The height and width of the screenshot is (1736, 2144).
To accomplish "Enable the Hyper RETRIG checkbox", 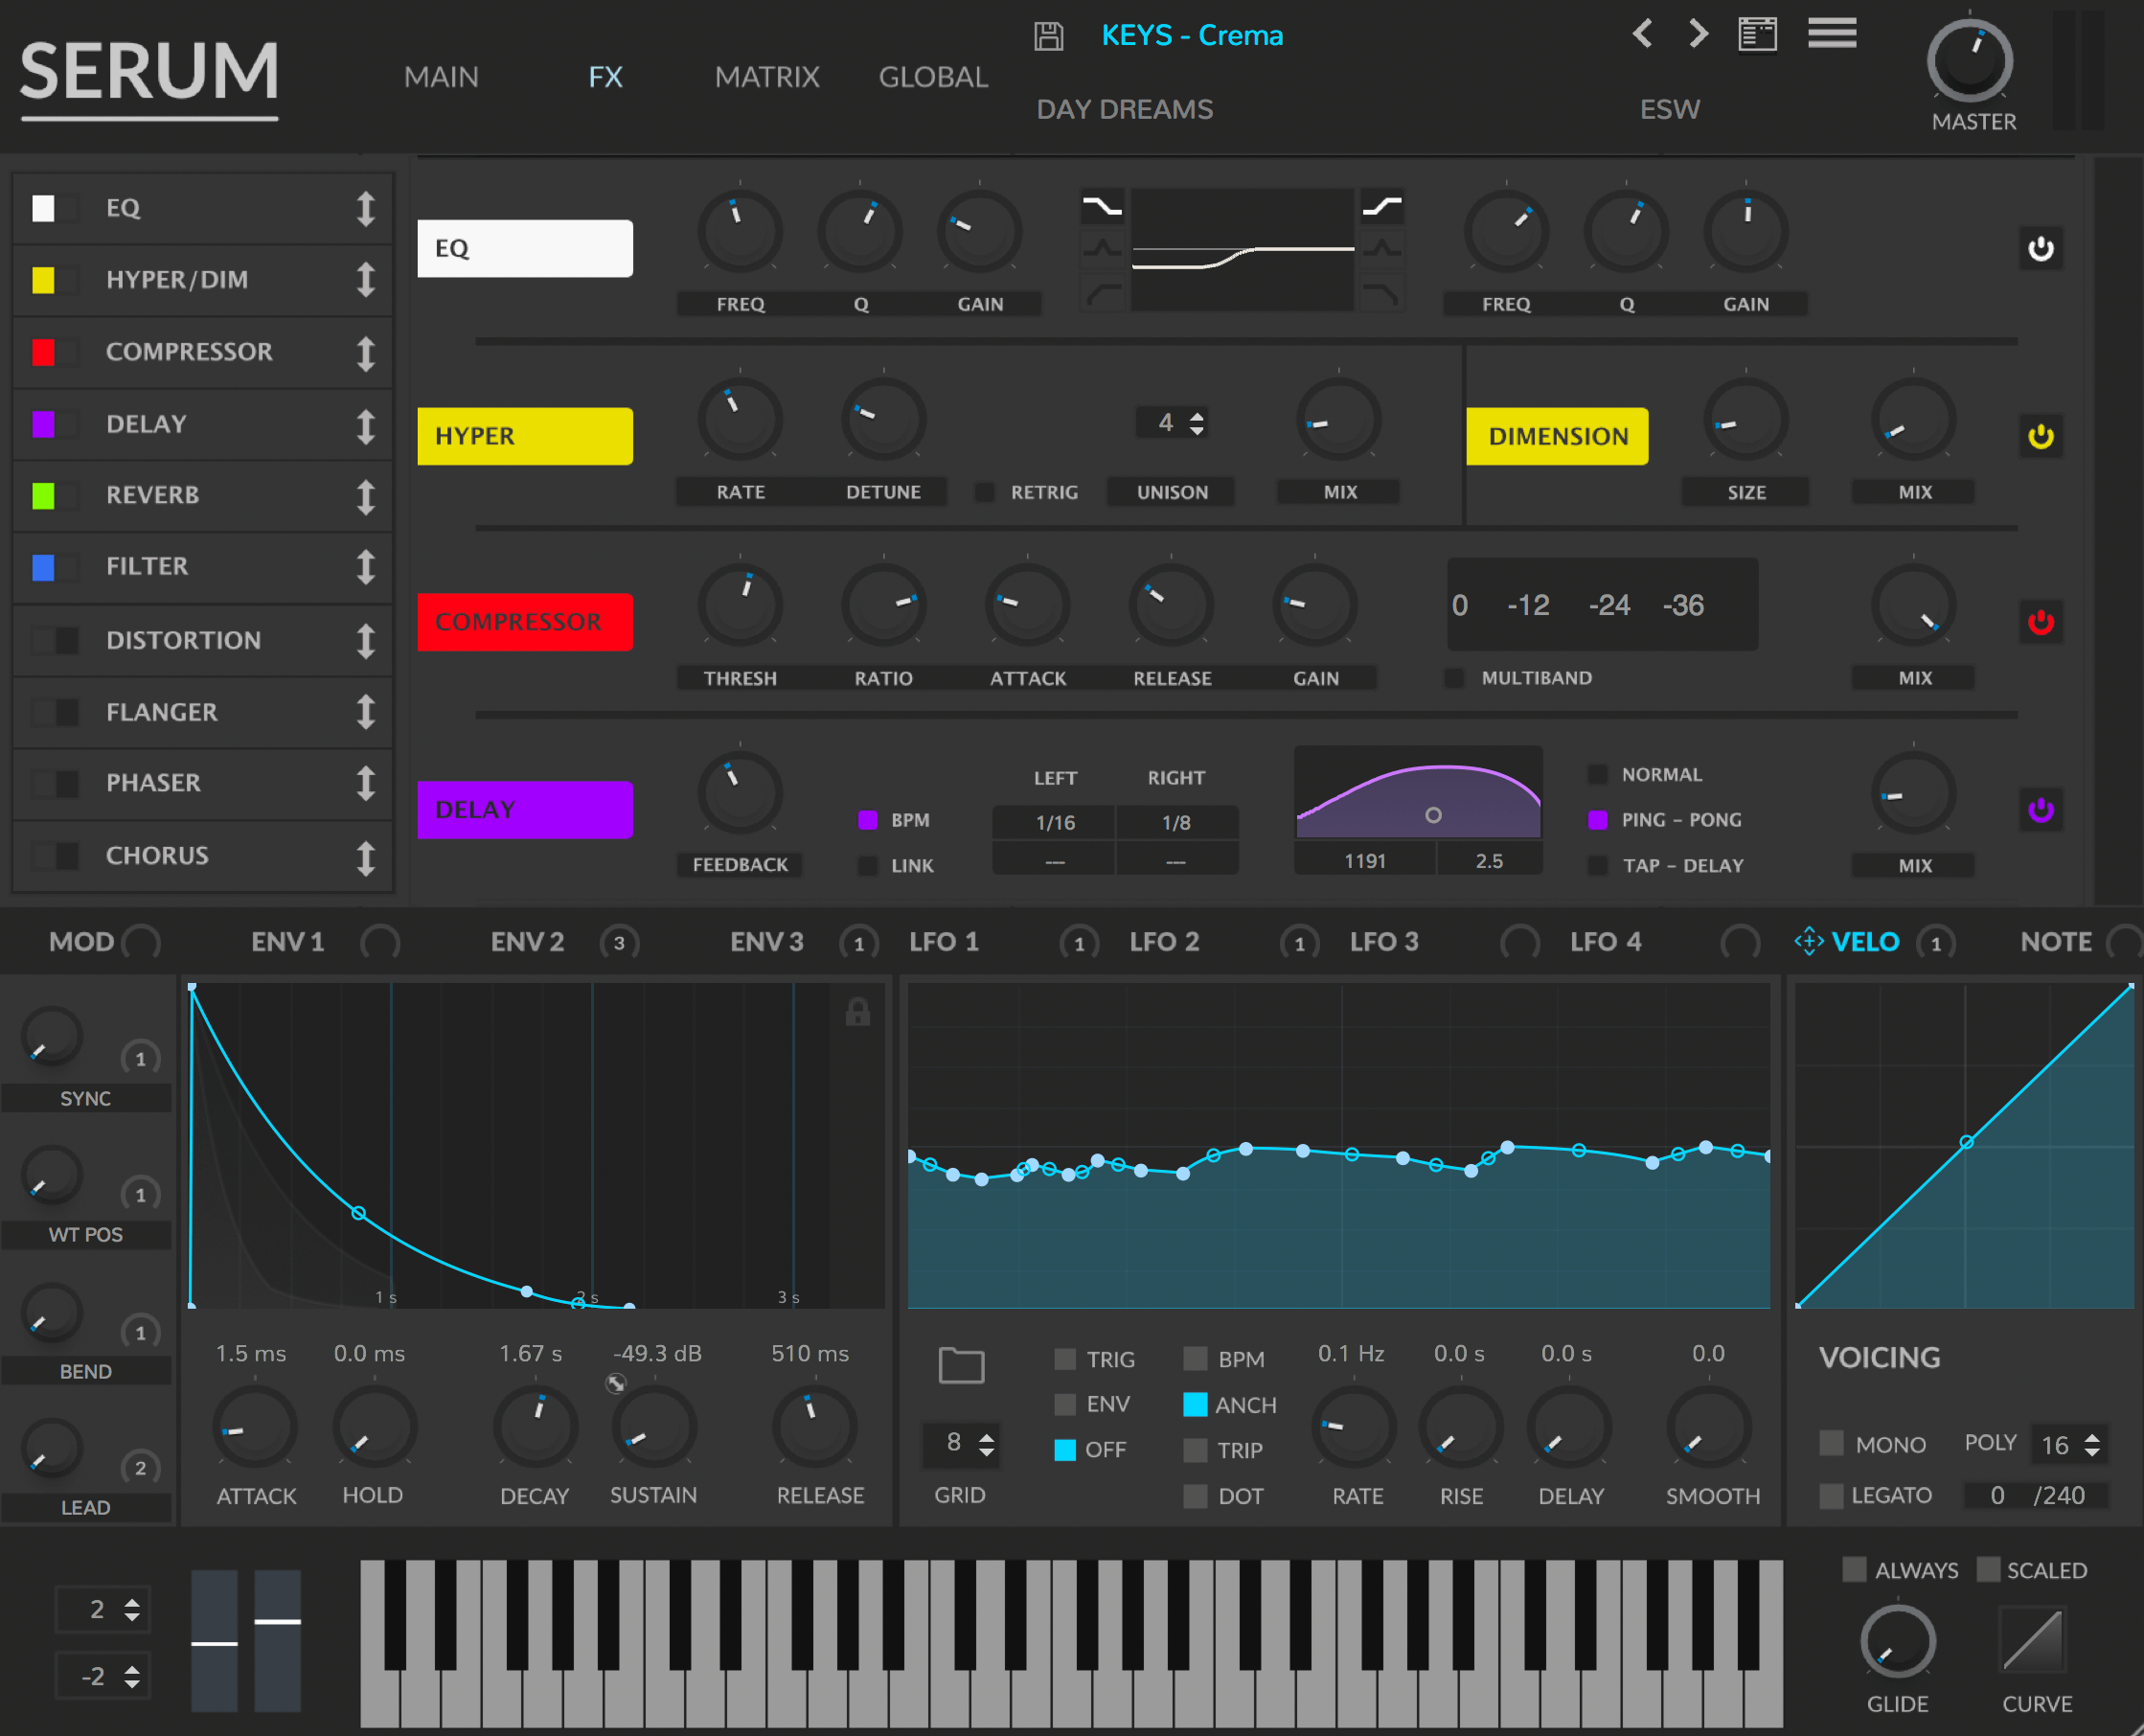I will click(985, 492).
